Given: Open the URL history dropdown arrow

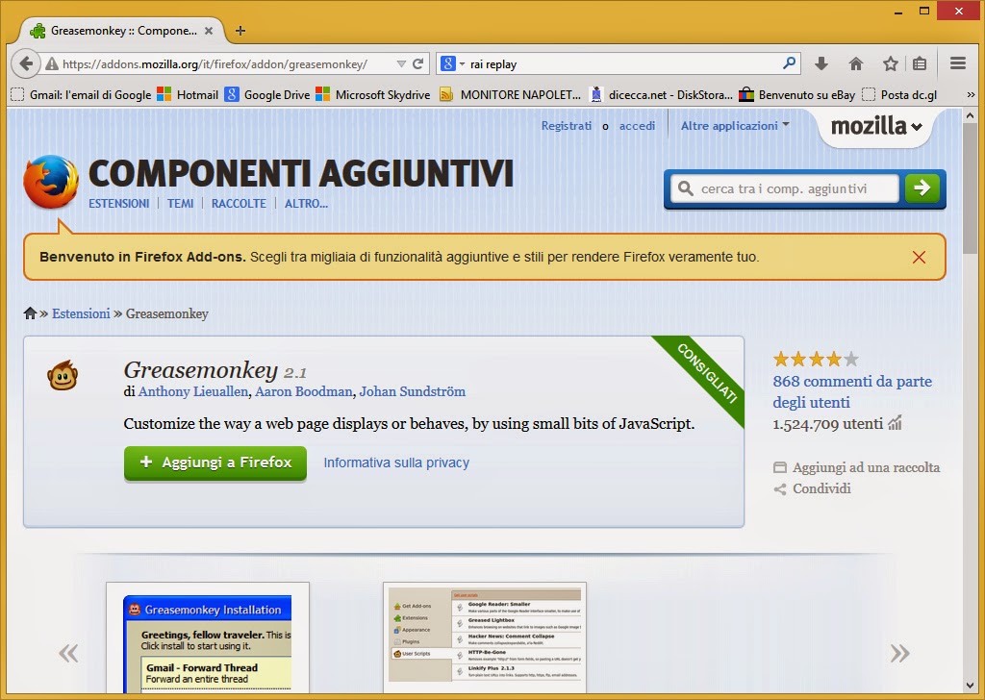Looking at the screenshot, I should point(401,64).
